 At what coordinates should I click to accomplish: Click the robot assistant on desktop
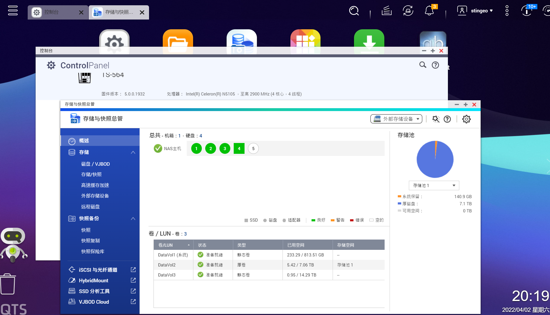(x=13, y=245)
